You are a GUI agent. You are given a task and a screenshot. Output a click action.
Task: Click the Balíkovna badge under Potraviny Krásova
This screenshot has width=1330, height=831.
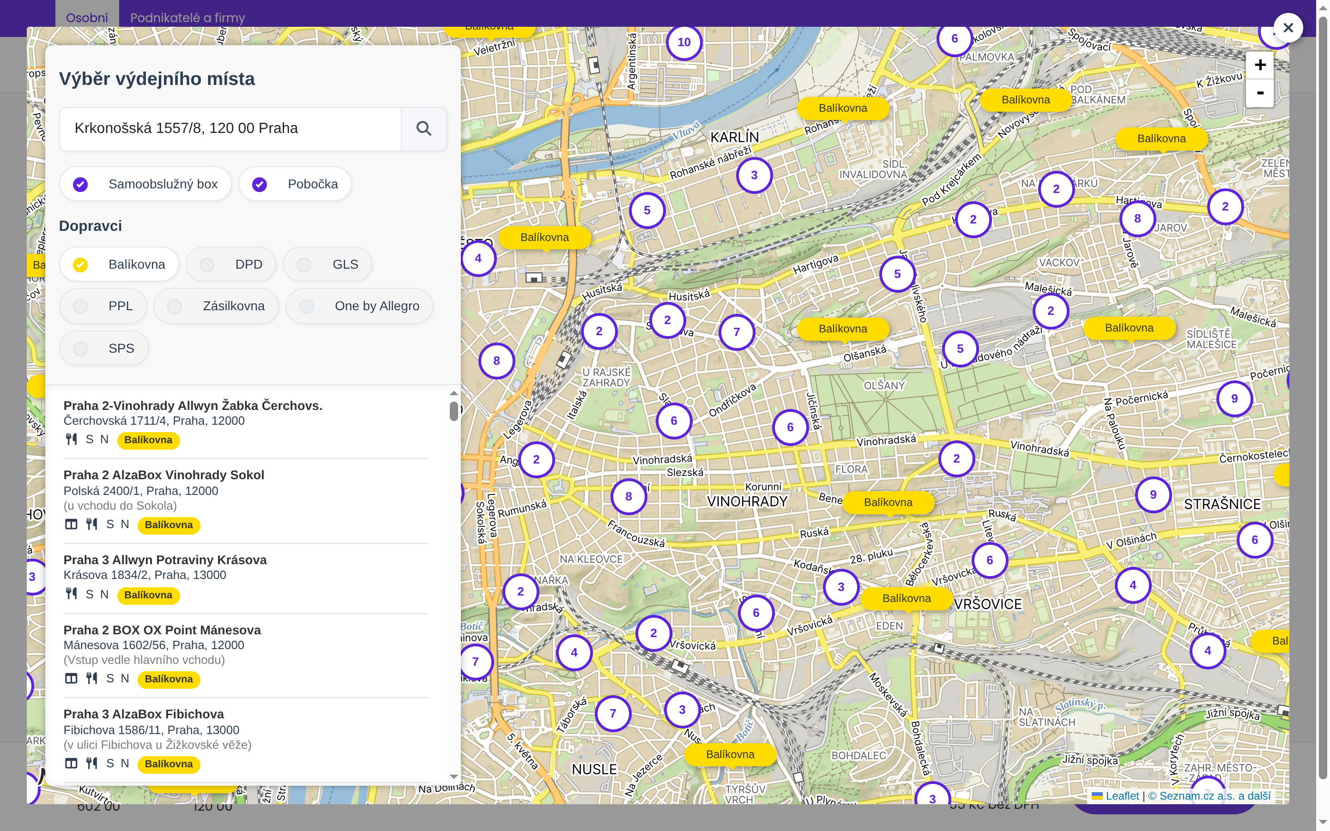pyautogui.click(x=148, y=595)
